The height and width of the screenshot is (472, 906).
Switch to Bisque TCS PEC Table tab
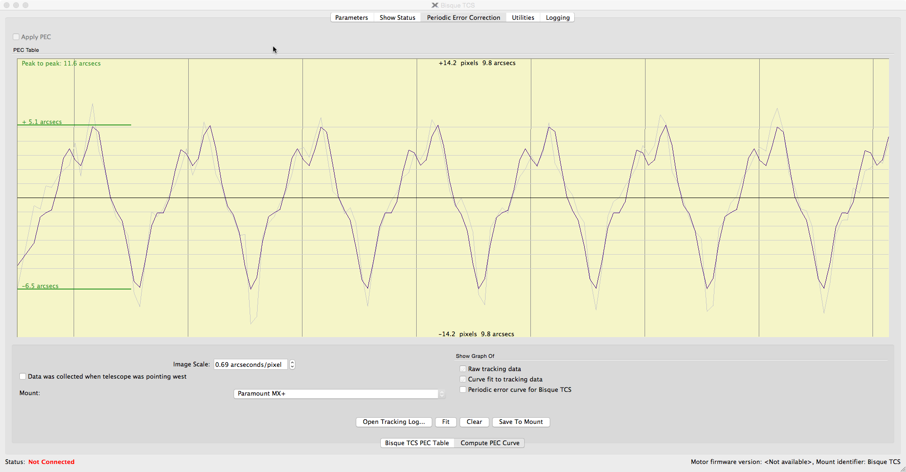[417, 443]
